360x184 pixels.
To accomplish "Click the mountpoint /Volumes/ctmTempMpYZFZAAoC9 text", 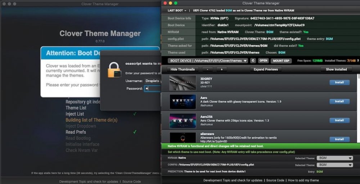I will (x=279, y=25).
